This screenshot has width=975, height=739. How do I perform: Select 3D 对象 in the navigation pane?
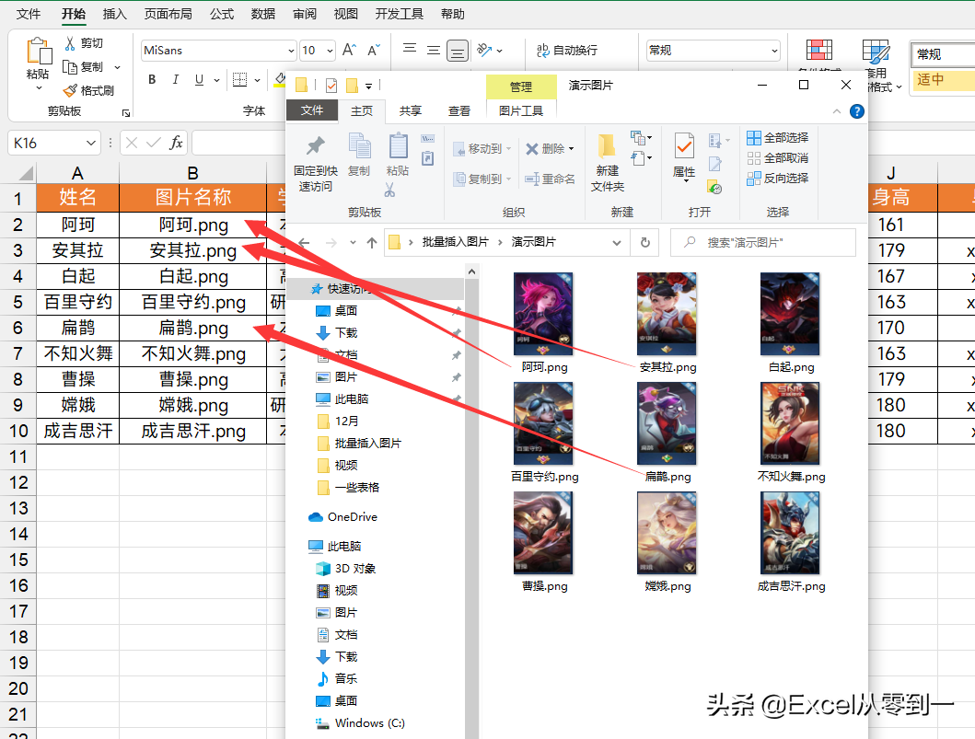coord(346,569)
